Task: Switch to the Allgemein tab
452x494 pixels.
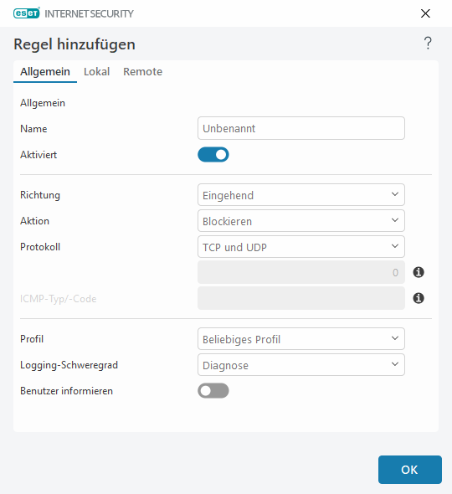Action: click(x=45, y=72)
